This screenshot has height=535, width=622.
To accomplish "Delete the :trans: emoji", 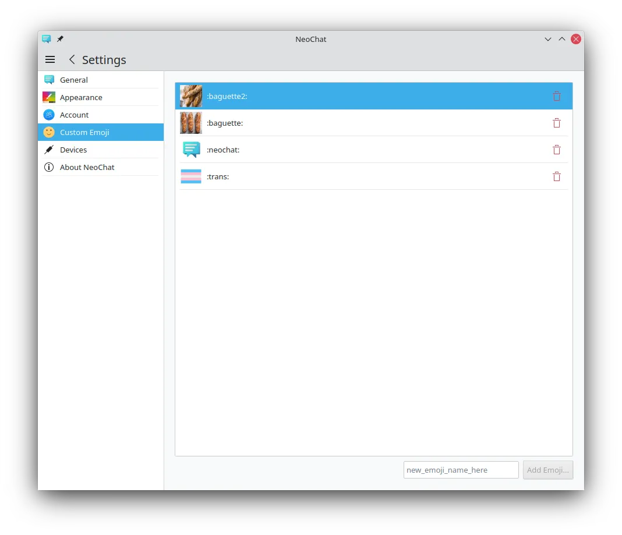I will (557, 176).
